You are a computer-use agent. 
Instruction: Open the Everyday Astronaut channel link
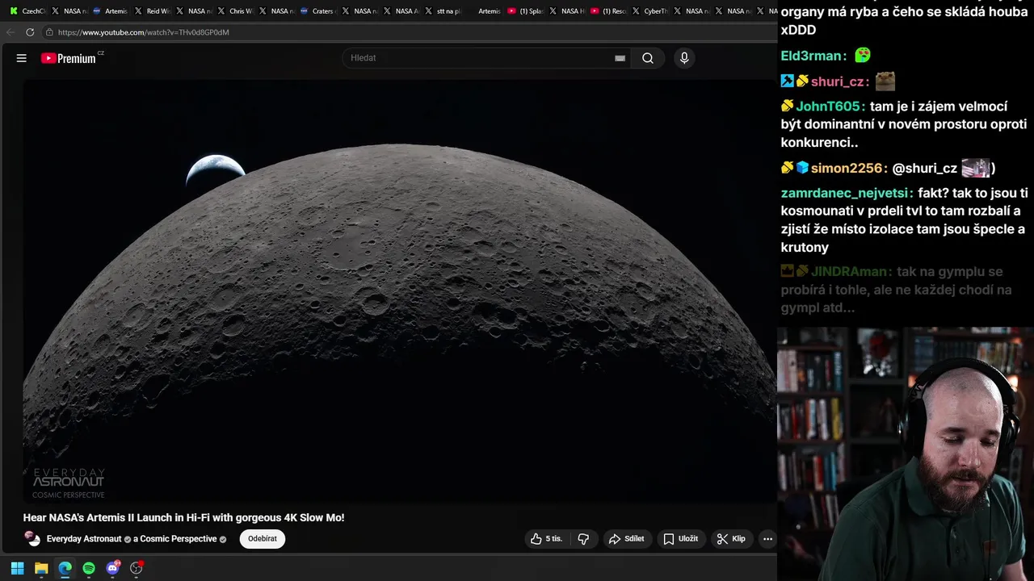pos(84,539)
